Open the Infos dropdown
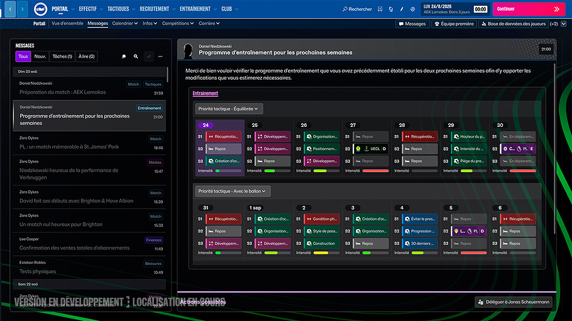 click(150, 23)
